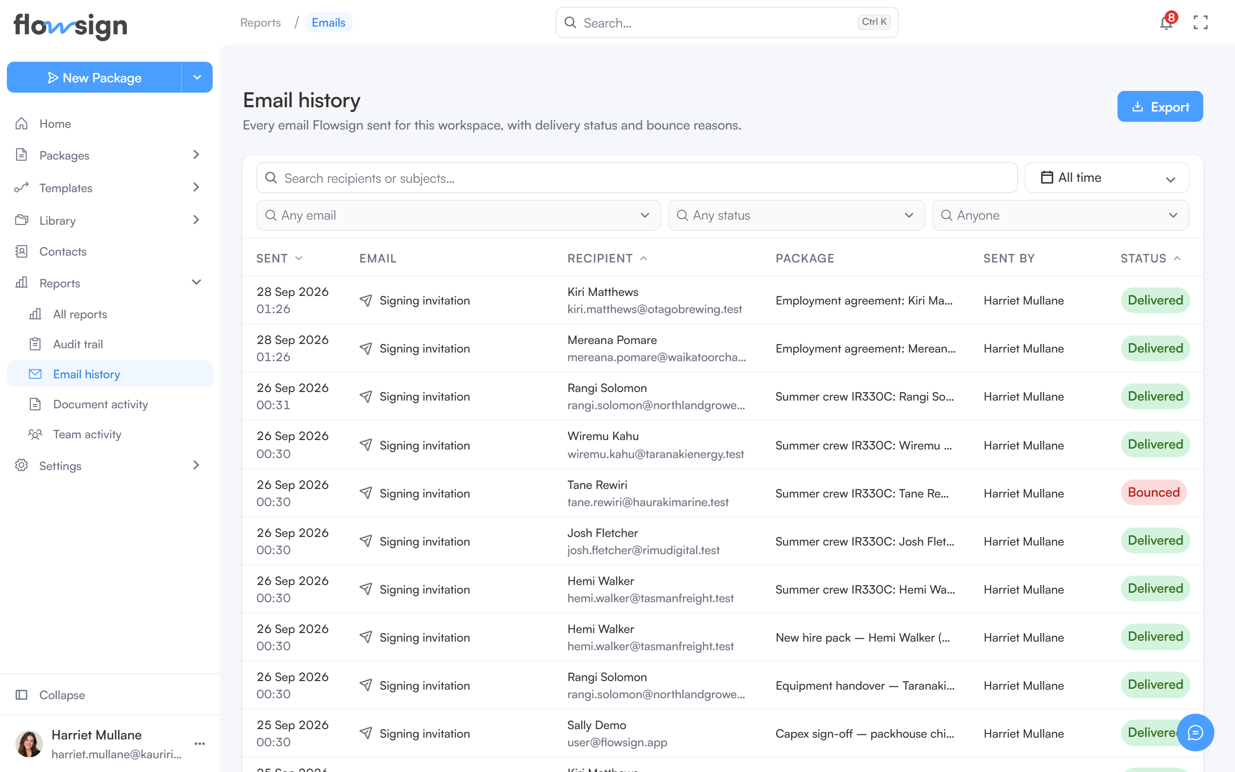1235x772 pixels.
Task: Expand the Settings submenu chevron
Action: [x=196, y=465]
